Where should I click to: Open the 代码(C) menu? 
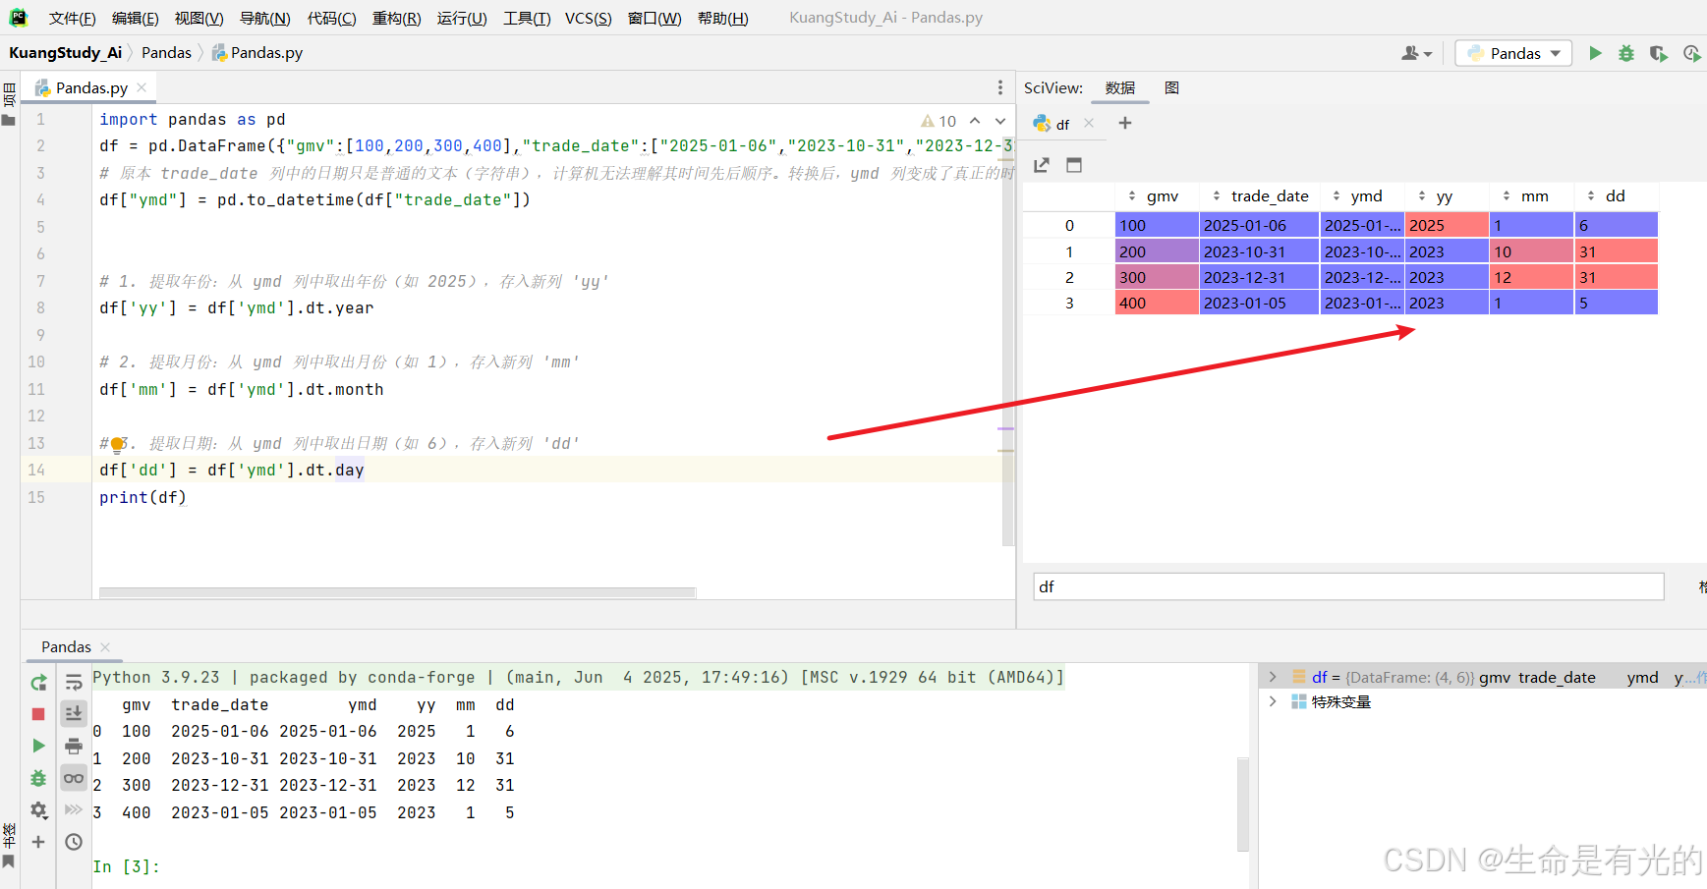point(332,18)
